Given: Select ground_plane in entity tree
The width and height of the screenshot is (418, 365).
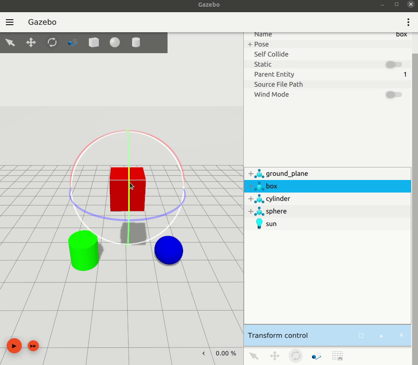Looking at the screenshot, I should (328, 174).
